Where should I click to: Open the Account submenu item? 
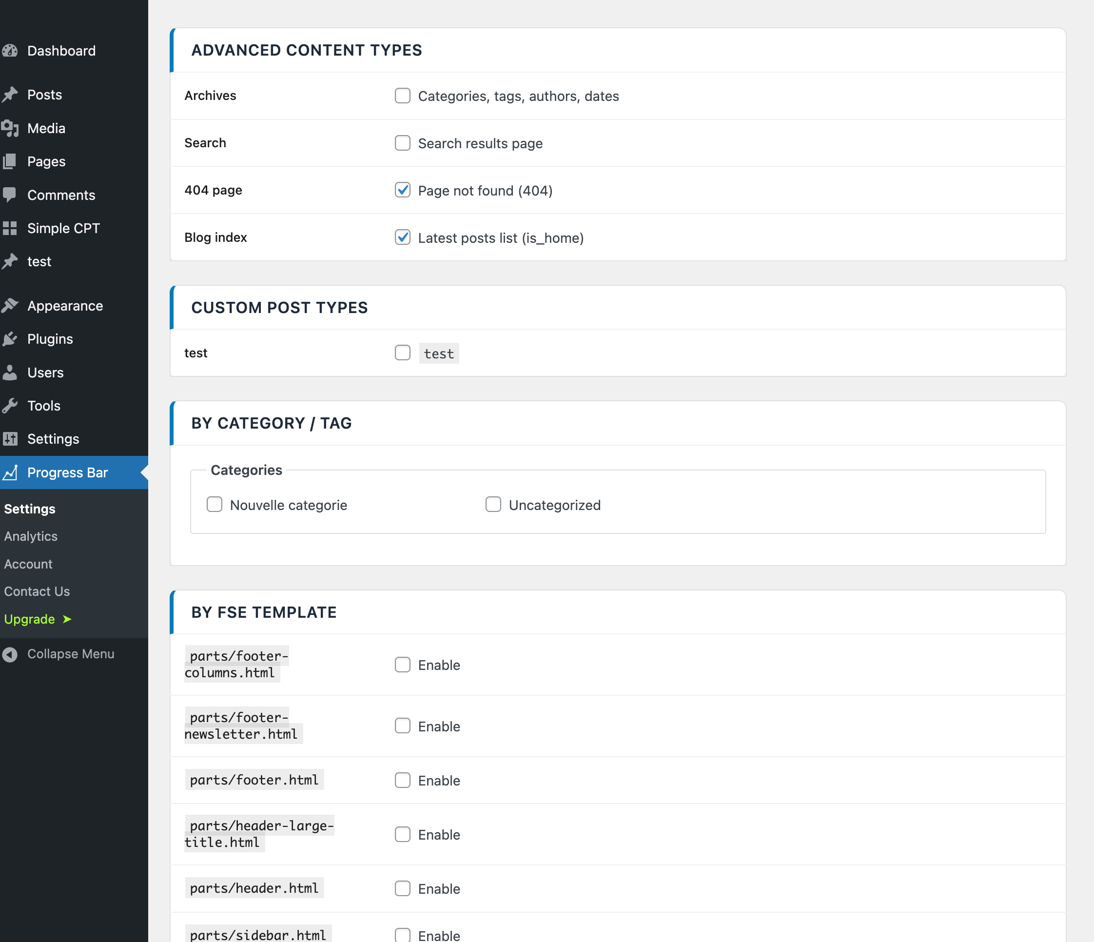(28, 564)
